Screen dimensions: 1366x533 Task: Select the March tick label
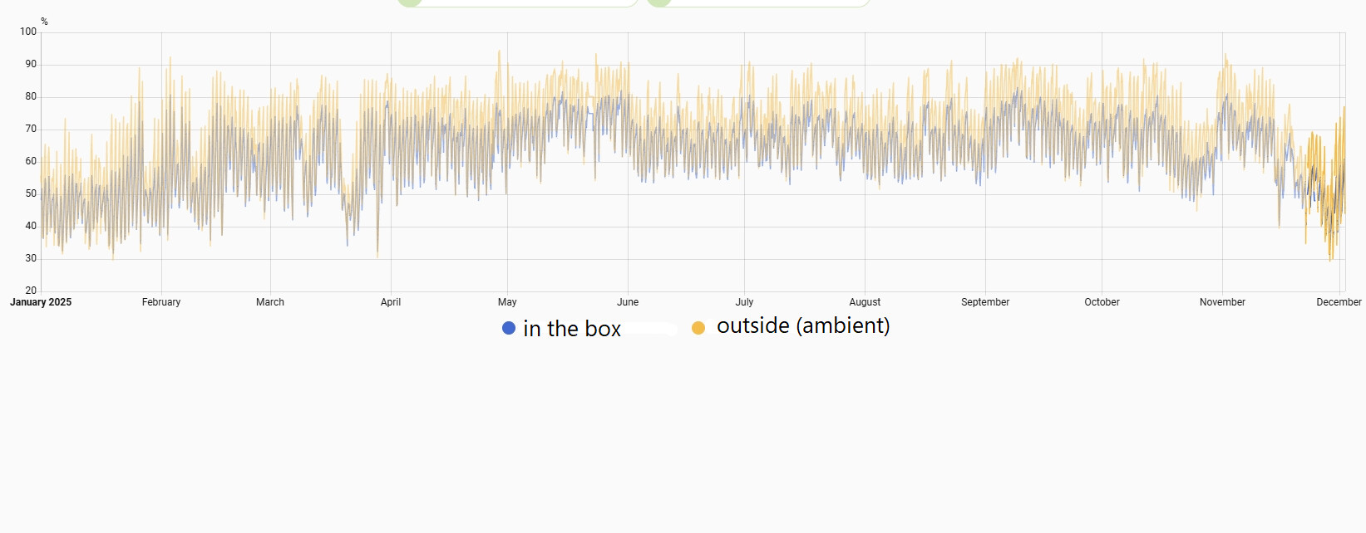click(270, 302)
